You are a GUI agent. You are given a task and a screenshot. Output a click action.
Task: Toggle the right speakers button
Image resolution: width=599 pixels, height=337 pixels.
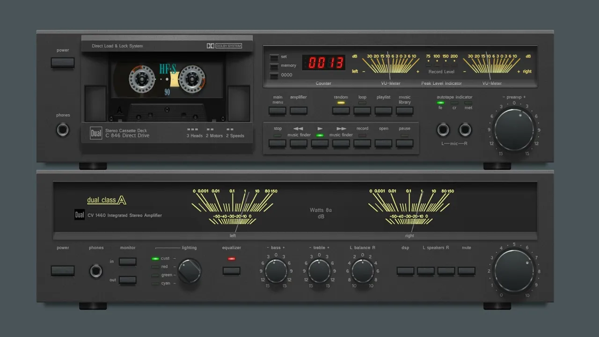[446, 271]
